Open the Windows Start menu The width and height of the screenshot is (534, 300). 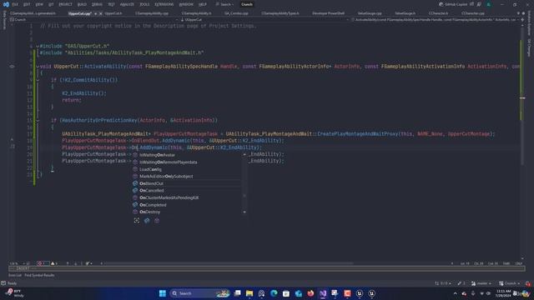[163, 293]
